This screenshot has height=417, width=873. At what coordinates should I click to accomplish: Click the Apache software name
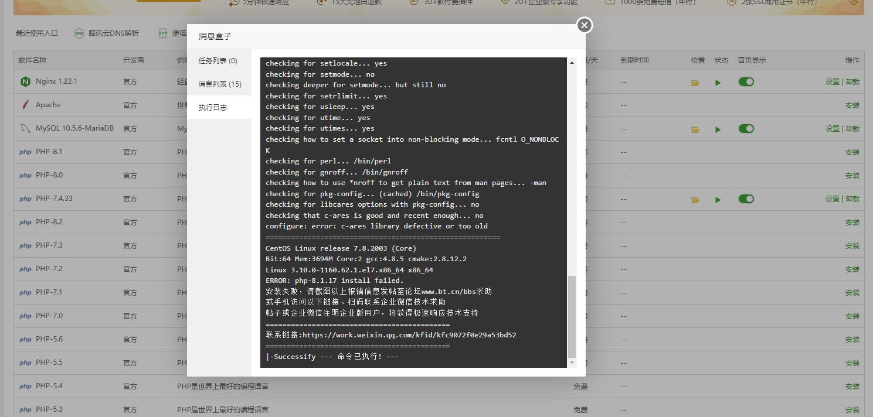(x=48, y=105)
